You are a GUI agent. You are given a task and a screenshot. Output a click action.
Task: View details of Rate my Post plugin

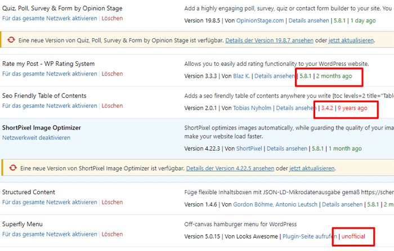(x=275, y=76)
